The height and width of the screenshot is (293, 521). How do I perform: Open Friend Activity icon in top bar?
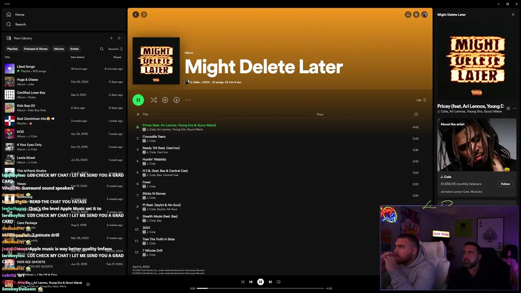coord(416,15)
